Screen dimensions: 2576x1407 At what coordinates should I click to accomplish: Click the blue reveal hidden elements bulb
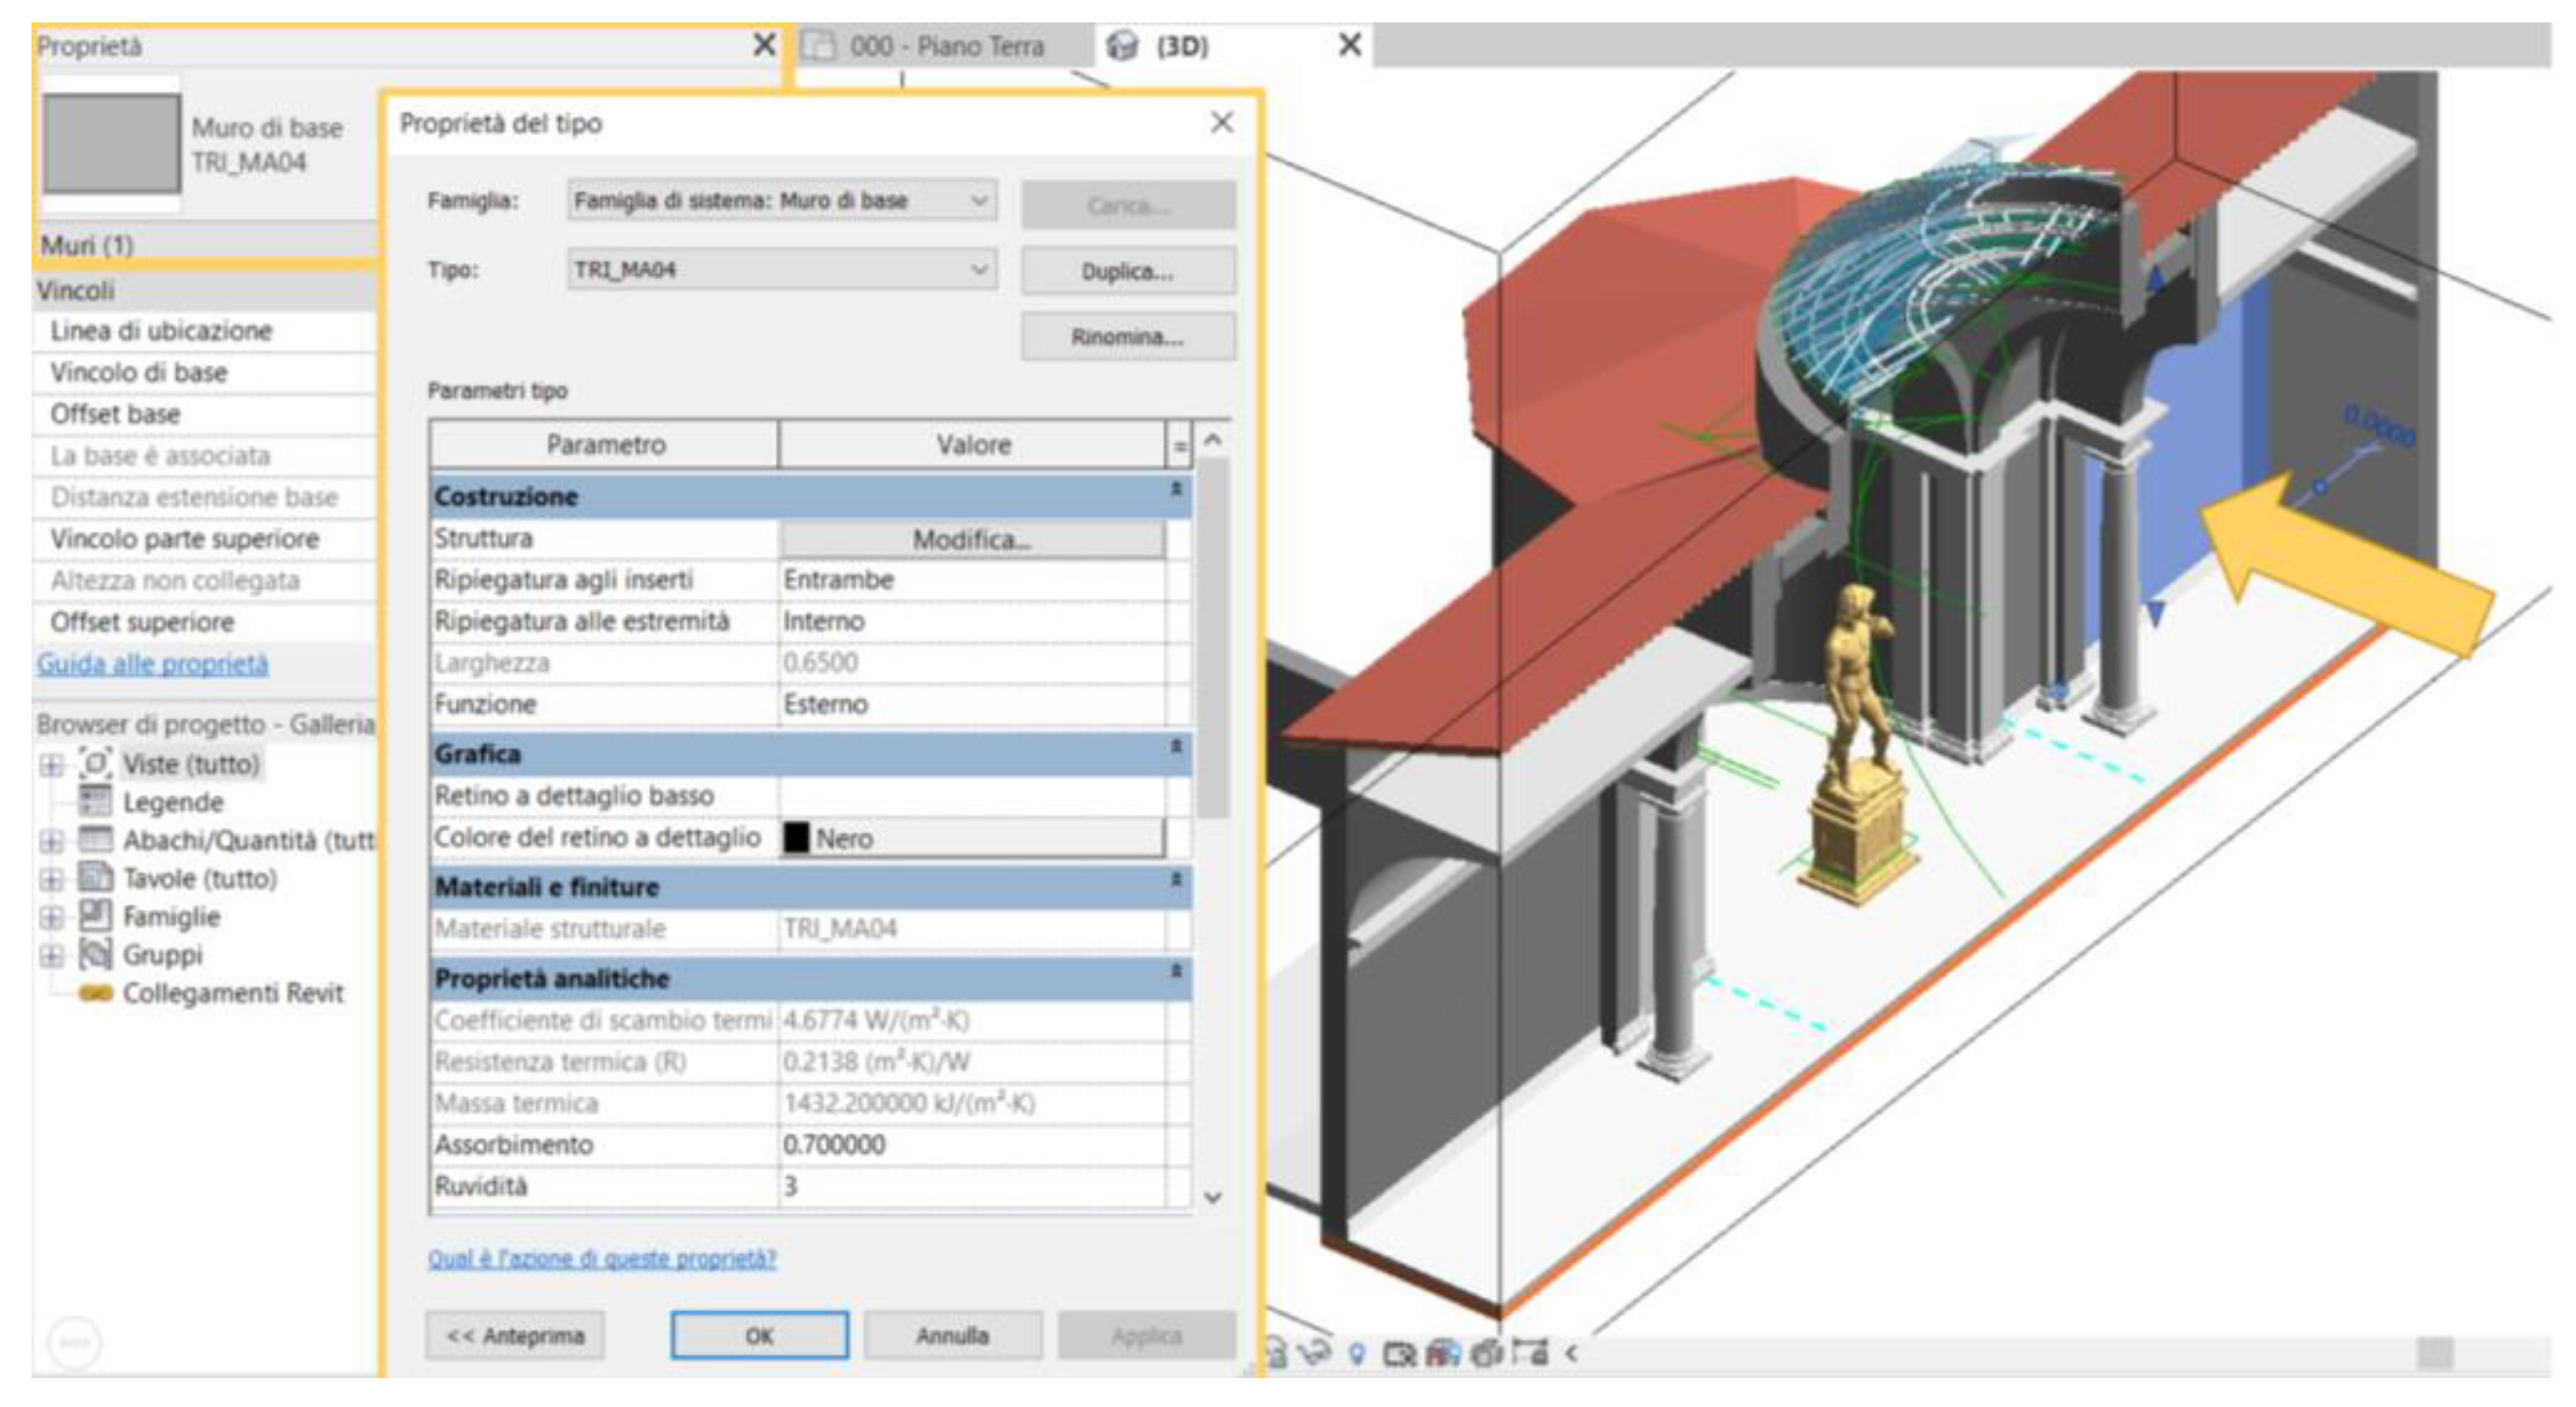[1356, 1354]
